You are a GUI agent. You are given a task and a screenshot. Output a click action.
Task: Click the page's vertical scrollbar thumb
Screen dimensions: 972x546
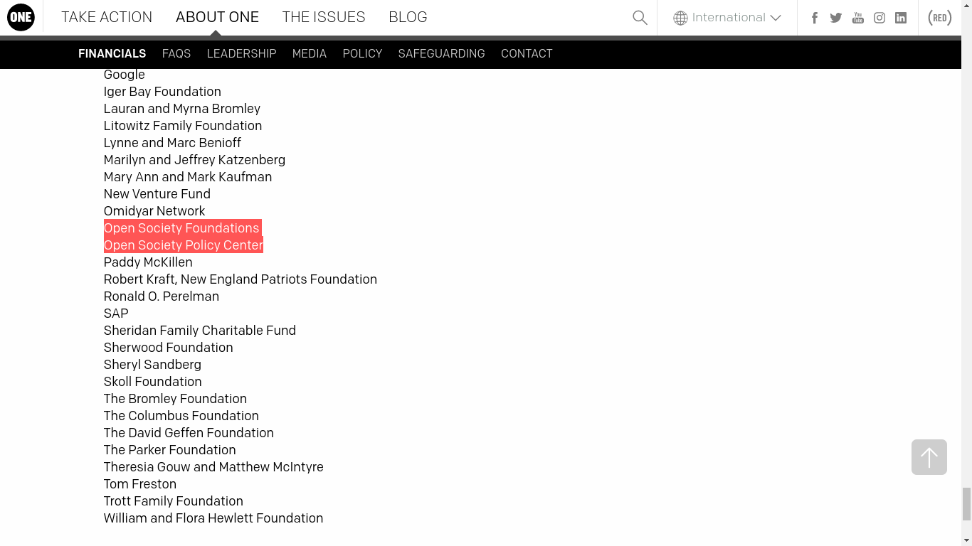pos(966,504)
